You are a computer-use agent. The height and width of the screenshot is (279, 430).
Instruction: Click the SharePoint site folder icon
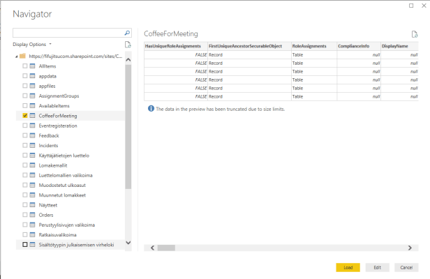[x=22, y=56]
